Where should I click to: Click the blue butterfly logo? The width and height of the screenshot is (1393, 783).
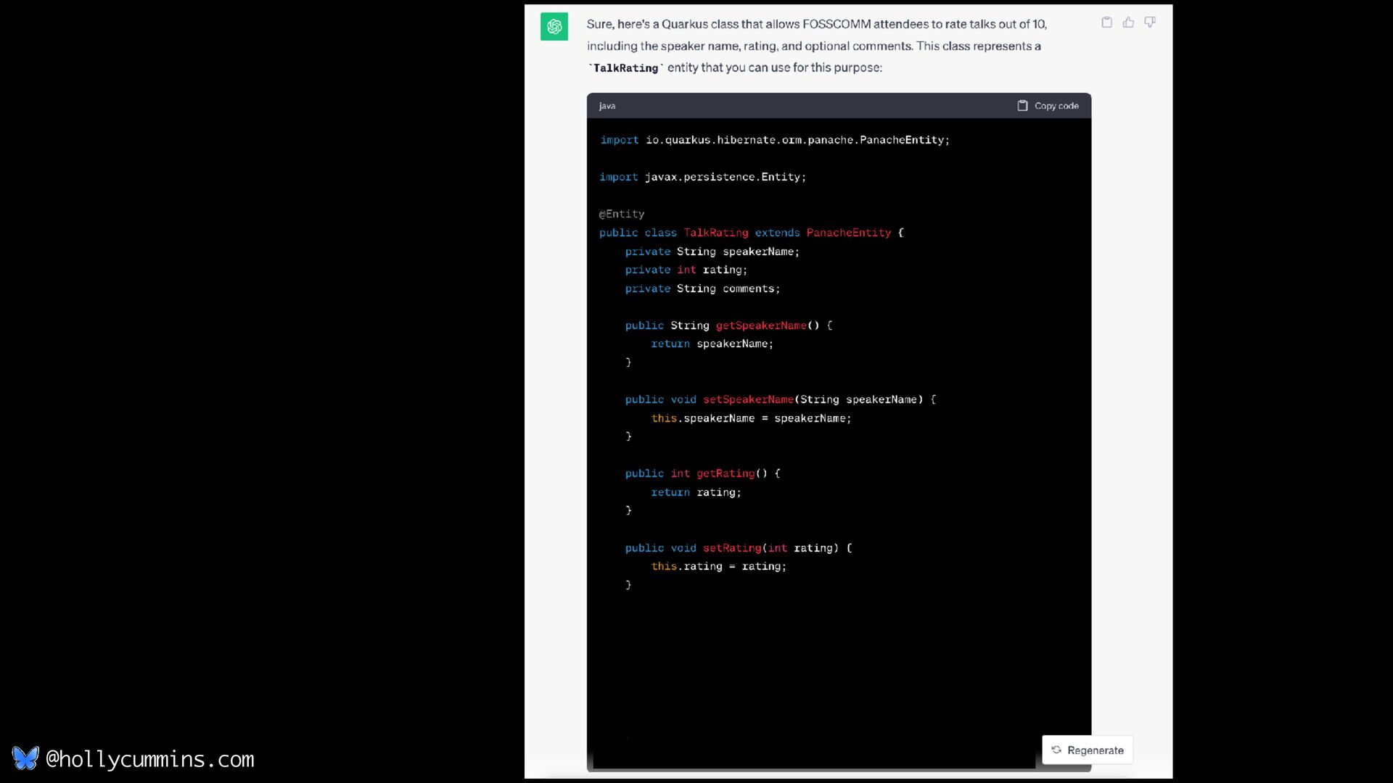click(x=25, y=758)
